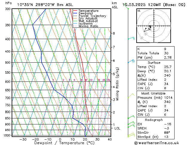Click the SREH value -3
The image size is (188, 145).
click(166, 128)
